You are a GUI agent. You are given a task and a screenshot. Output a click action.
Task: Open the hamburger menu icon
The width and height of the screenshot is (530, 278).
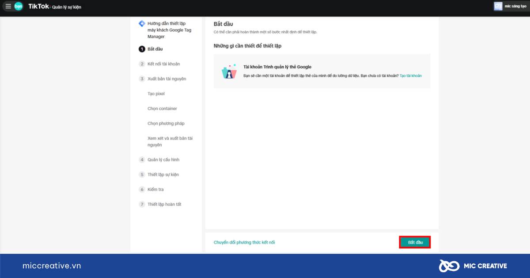(x=8, y=6)
